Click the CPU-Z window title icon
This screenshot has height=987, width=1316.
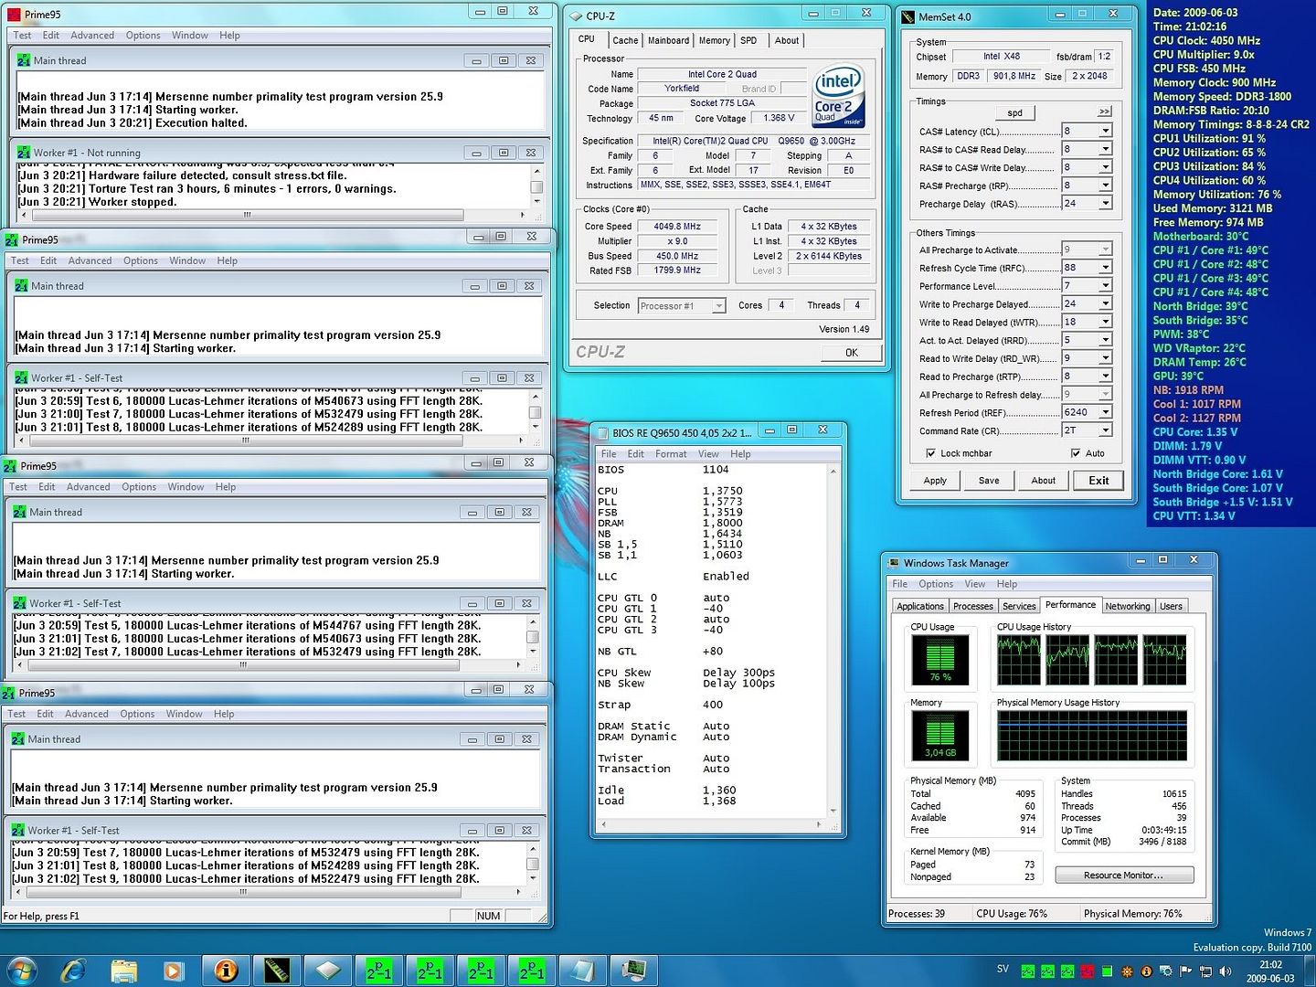click(576, 16)
